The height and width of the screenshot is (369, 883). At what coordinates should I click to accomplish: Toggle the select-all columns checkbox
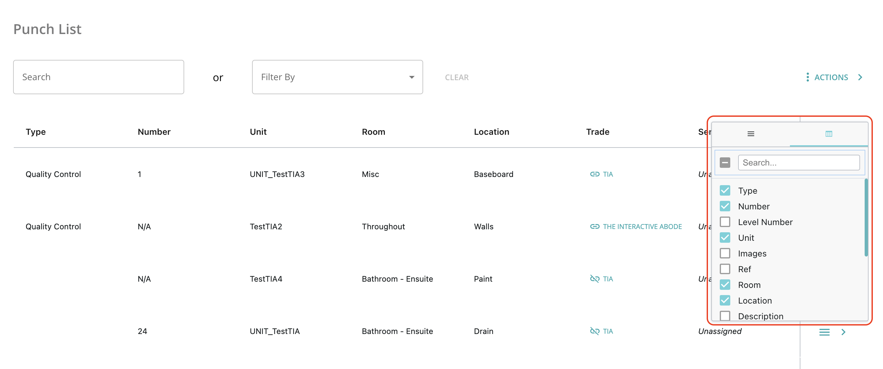725,163
